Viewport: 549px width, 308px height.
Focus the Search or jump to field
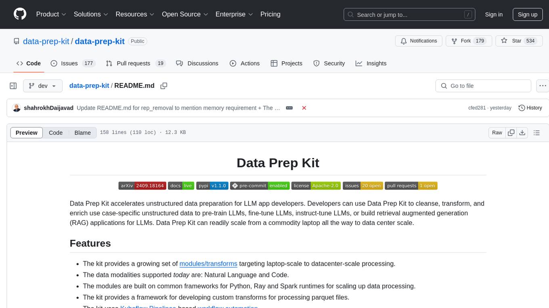pyautogui.click(x=410, y=15)
